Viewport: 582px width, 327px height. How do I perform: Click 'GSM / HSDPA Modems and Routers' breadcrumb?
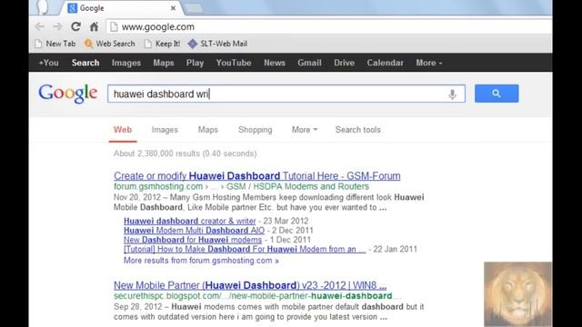298,186
